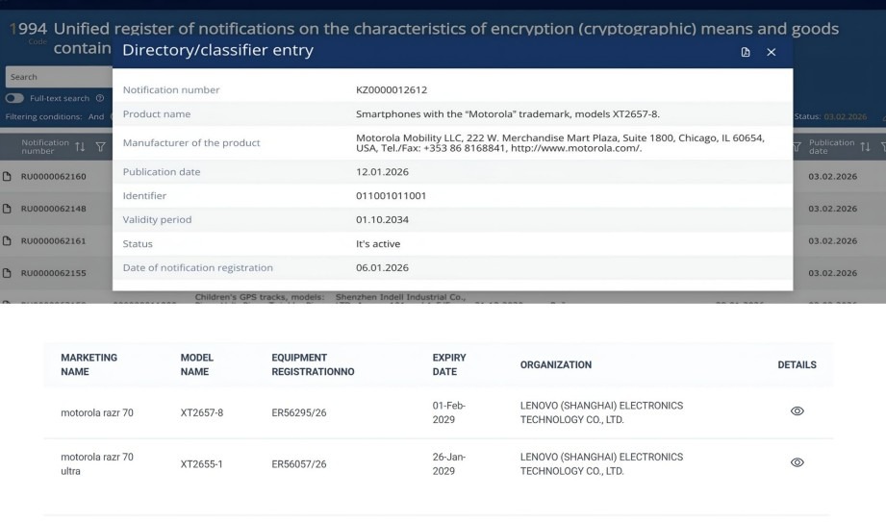This screenshot has height=522, width=886.
Task: Click document icon beside RU0000062155
Action: point(7,274)
